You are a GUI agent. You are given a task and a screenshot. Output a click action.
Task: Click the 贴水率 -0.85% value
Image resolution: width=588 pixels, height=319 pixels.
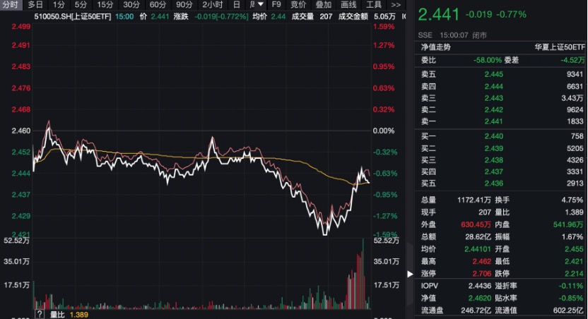571,298
